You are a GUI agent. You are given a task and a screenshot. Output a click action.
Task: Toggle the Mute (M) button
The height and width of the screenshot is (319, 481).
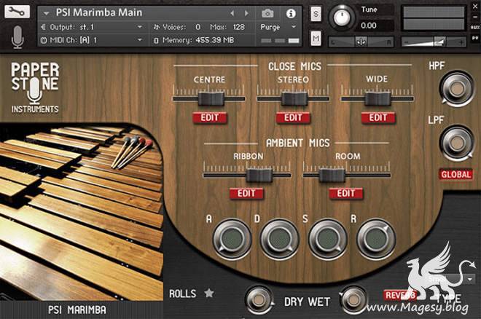pyautogui.click(x=316, y=39)
